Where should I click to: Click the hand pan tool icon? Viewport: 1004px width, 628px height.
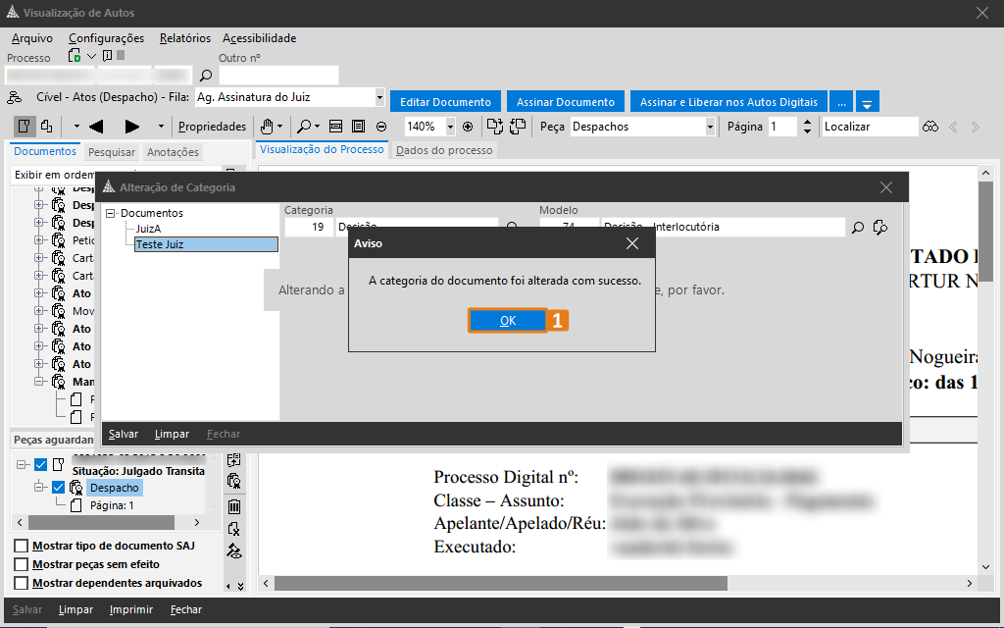[x=266, y=127]
